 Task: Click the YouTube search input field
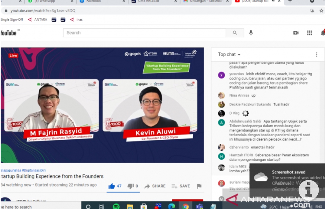point(144,33)
